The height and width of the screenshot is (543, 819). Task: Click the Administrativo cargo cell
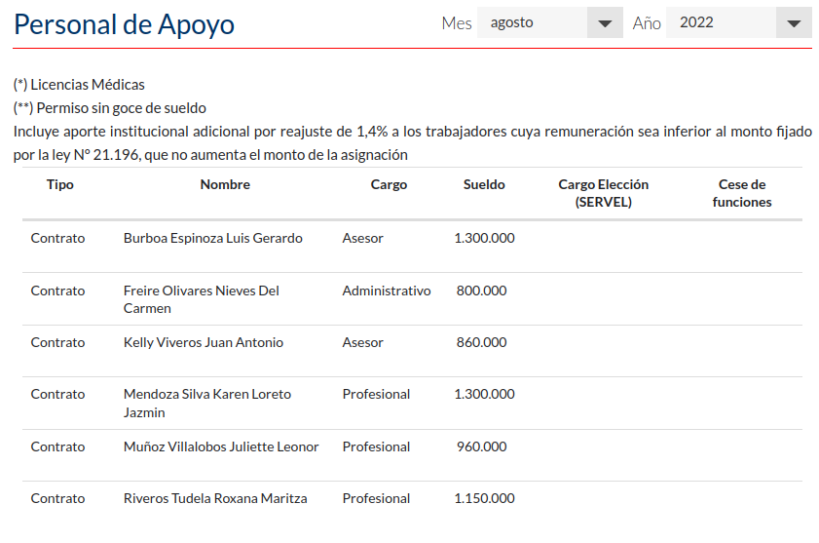[386, 291]
